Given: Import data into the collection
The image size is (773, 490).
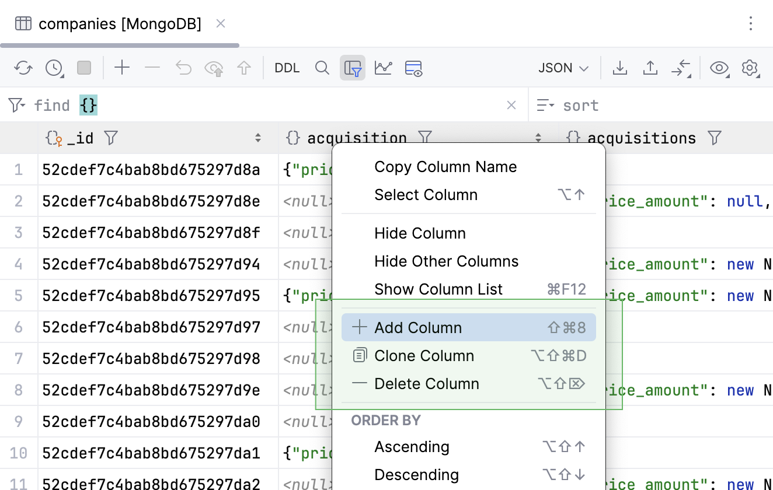Looking at the screenshot, I should (x=650, y=68).
